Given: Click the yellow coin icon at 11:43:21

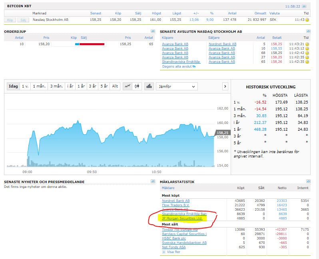Looking at the screenshot, I should pyautogui.click(x=307, y=44).
